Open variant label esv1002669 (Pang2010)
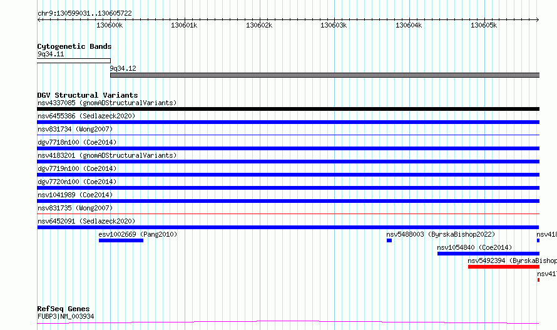Viewport: 557px width, 330px height. [138, 234]
